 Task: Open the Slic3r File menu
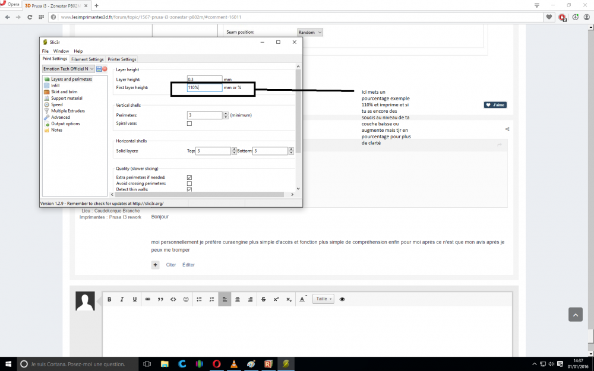point(45,51)
